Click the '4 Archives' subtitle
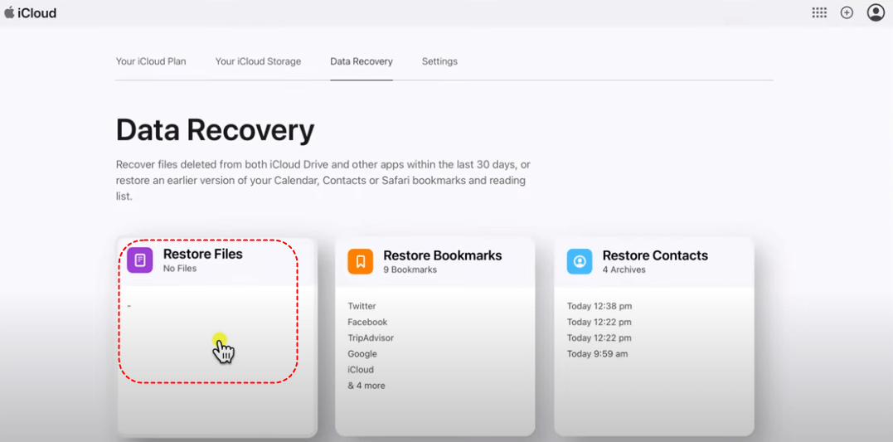This screenshot has width=893, height=442. pyautogui.click(x=624, y=270)
